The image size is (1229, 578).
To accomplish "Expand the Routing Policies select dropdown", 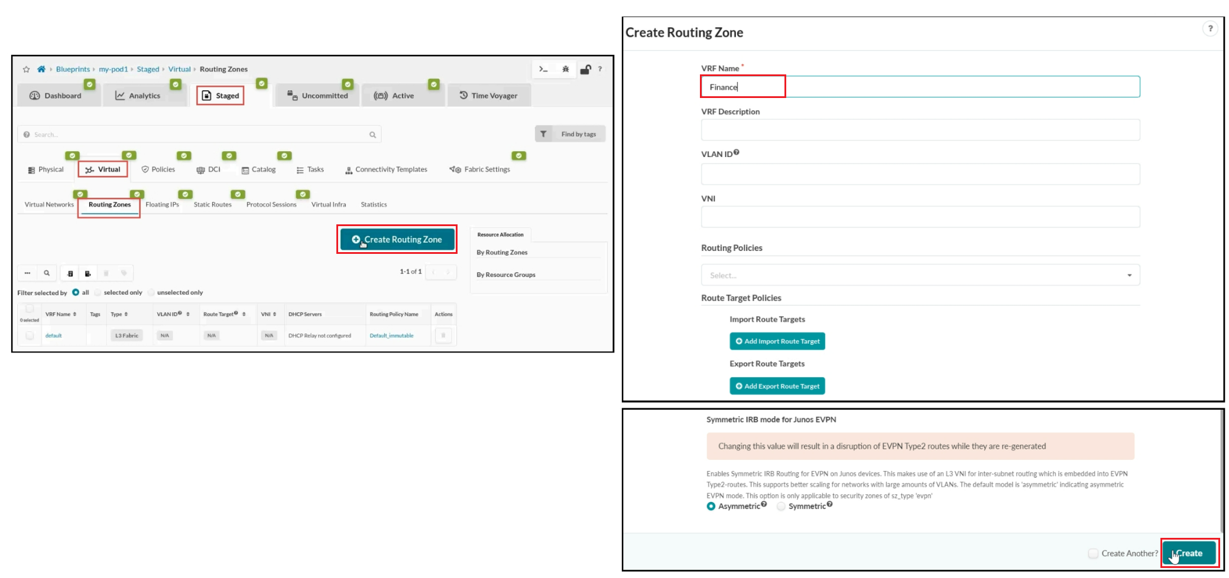I will point(920,275).
